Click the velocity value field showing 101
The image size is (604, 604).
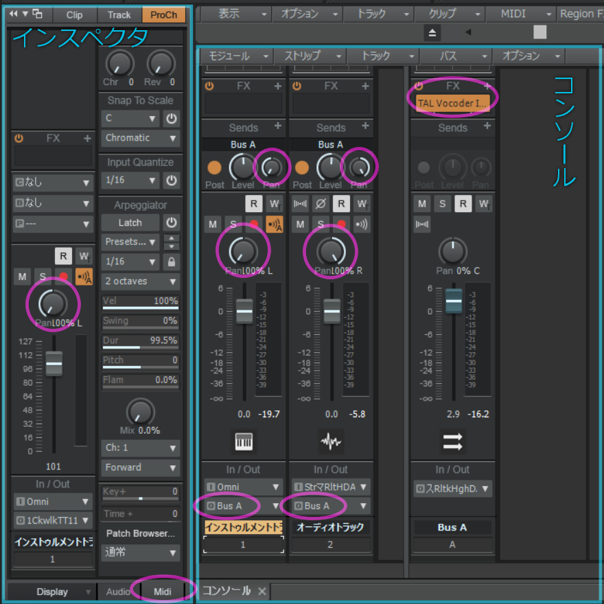[x=52, y=466]
